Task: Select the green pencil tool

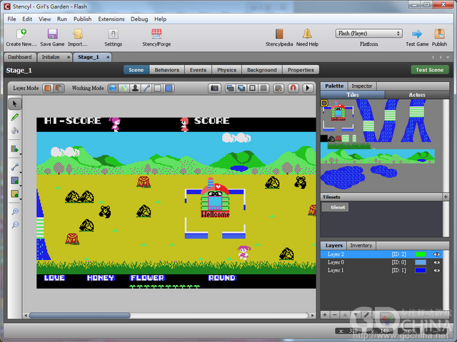Action: (14, 117)
